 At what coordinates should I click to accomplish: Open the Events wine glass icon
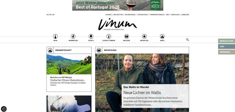click(91, 37)
